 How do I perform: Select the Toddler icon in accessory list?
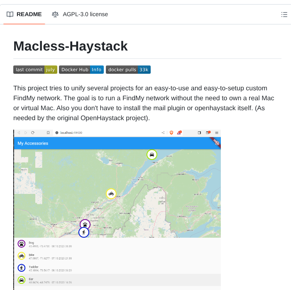(x=22, y=268)
